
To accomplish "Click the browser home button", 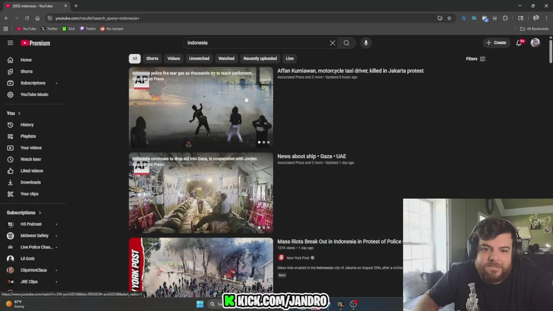I will click(x=38, y=18).
